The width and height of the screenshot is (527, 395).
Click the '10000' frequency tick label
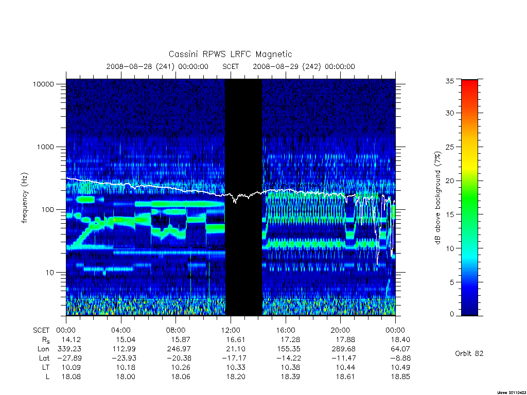43,84
